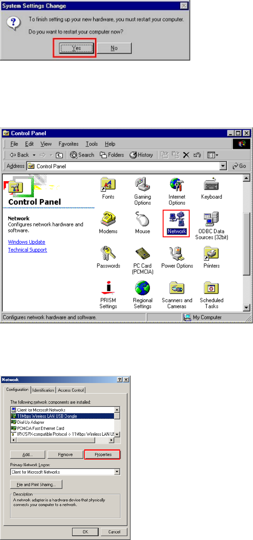
Task: Open the Passwords icon
Action: [x=108, y=257]
